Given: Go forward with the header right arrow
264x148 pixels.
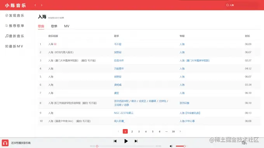Looking at the screenshot, I should pos(42,5).
